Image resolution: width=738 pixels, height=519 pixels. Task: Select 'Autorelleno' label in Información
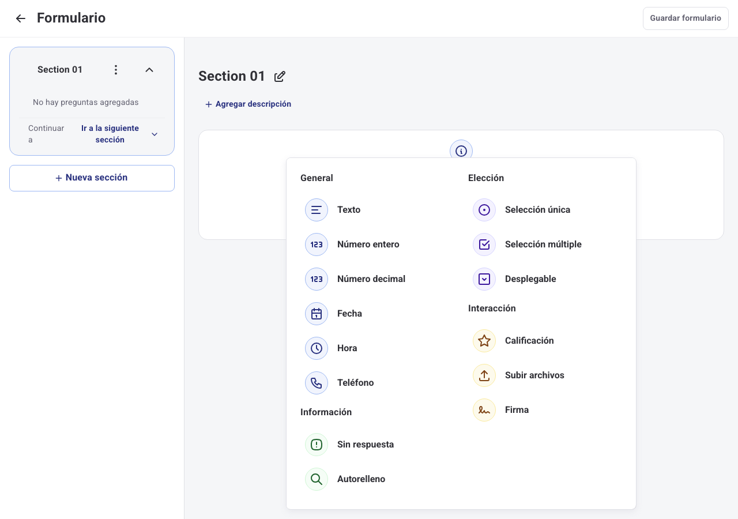pyautogui.click(x=361, y=479)
